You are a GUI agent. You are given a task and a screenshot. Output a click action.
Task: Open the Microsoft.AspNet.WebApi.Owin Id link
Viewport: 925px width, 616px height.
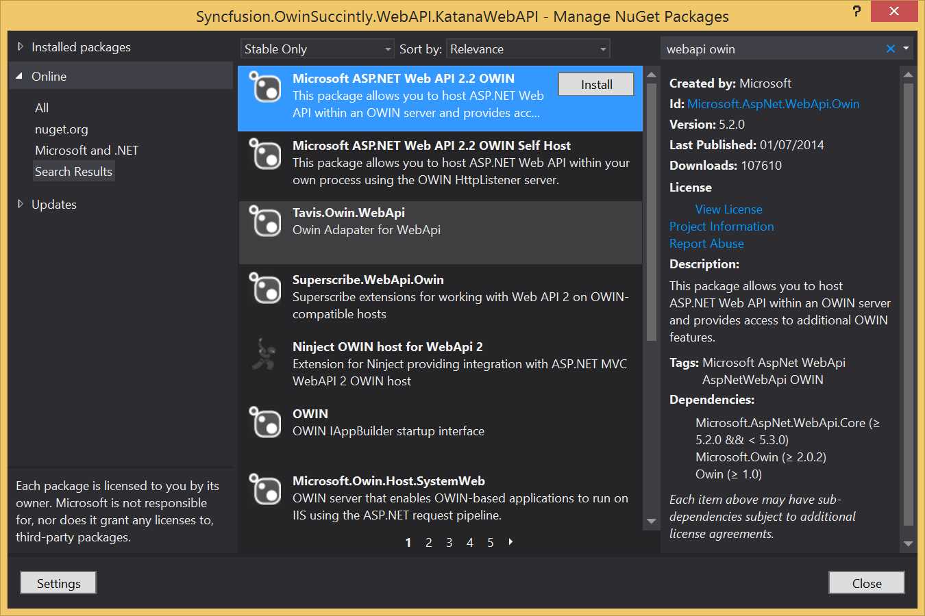[774, 103]
